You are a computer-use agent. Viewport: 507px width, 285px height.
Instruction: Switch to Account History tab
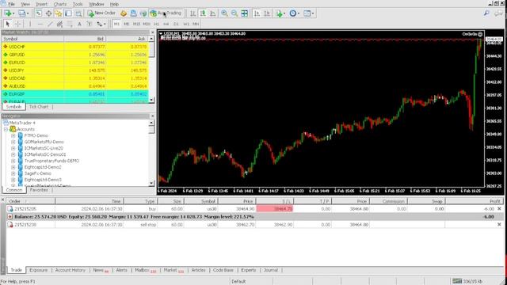coord(71,270)
